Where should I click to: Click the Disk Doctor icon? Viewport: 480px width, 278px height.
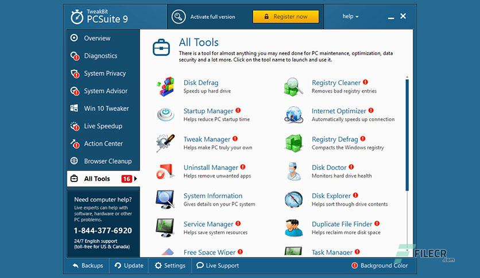click(293, 171)
